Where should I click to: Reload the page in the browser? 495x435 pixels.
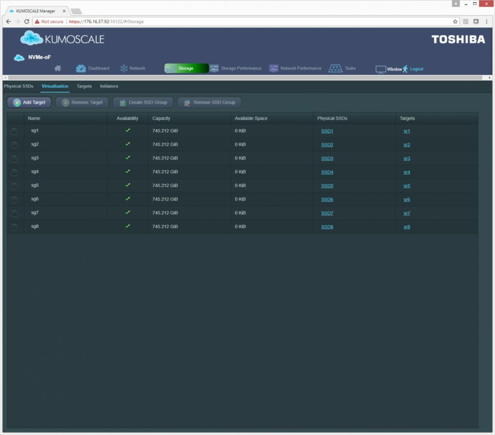27,21
